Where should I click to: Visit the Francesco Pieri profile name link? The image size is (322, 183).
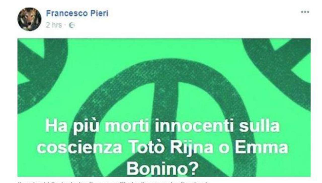77,13
